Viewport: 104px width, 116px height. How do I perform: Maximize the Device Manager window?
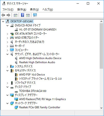coord(88,4)
